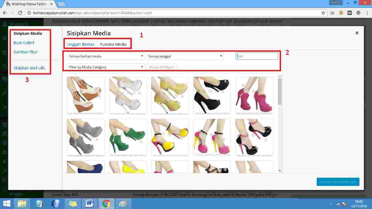Go back to the previous page
Screen dimensions: 372x209
(x=5, y=13)
